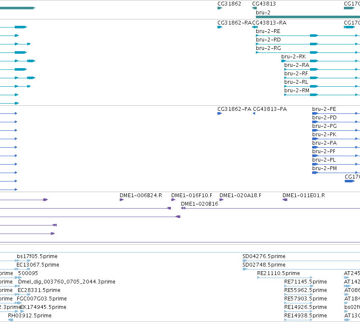Select protein bru-2-PD
Image resolution: width=360 pixels, height=322 pixels.
324,118
